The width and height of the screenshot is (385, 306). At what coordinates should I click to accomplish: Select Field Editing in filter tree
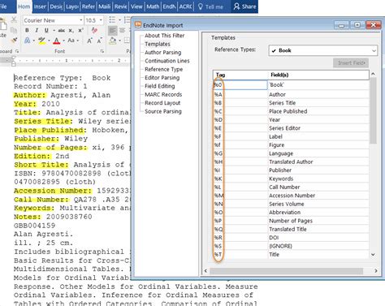(160, 86)
